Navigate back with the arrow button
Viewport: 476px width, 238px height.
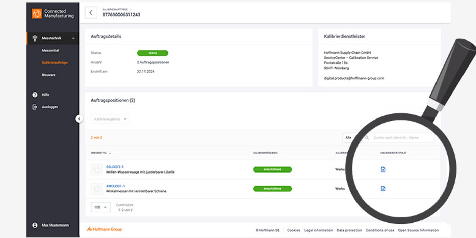[90, 12]
